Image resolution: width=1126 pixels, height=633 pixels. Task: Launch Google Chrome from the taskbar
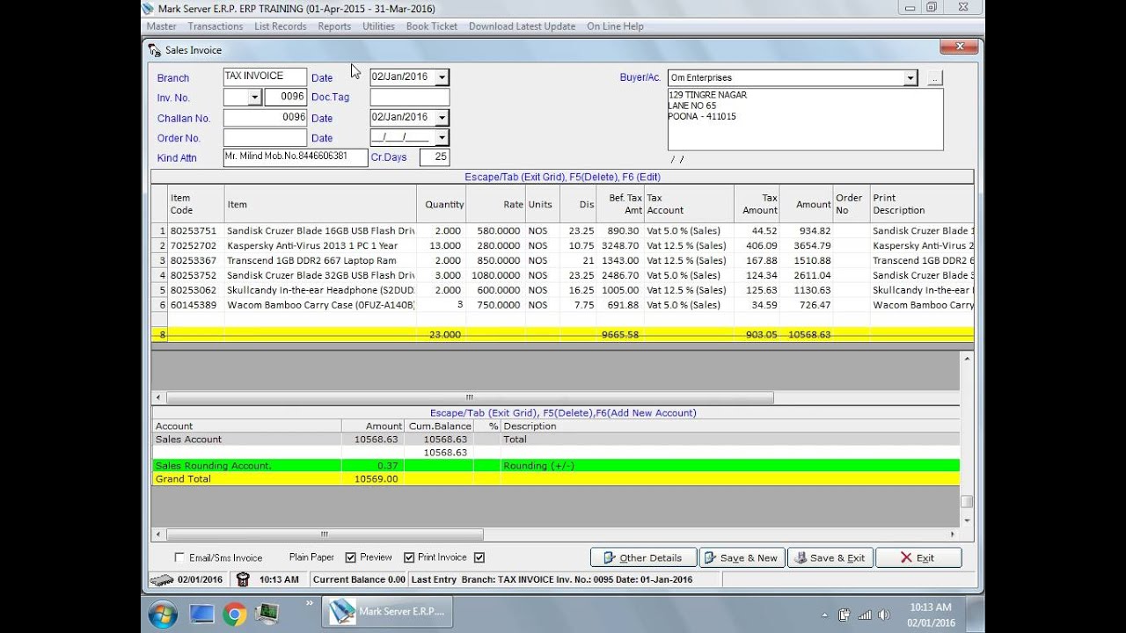(x=235, y=614)
